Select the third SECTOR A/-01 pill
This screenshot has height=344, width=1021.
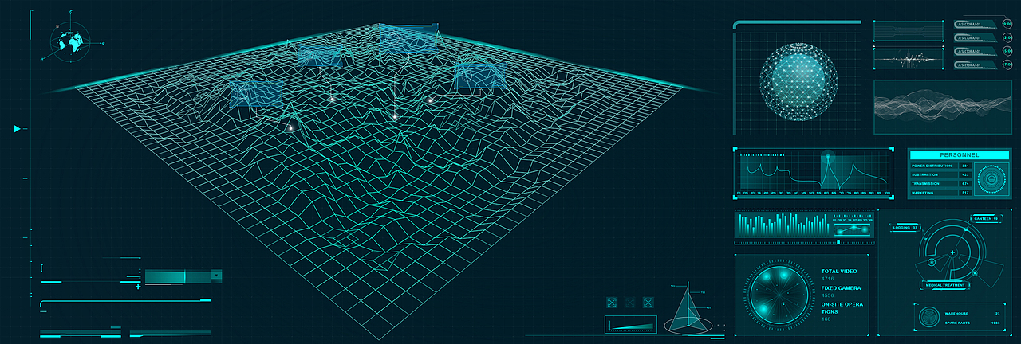976,51
